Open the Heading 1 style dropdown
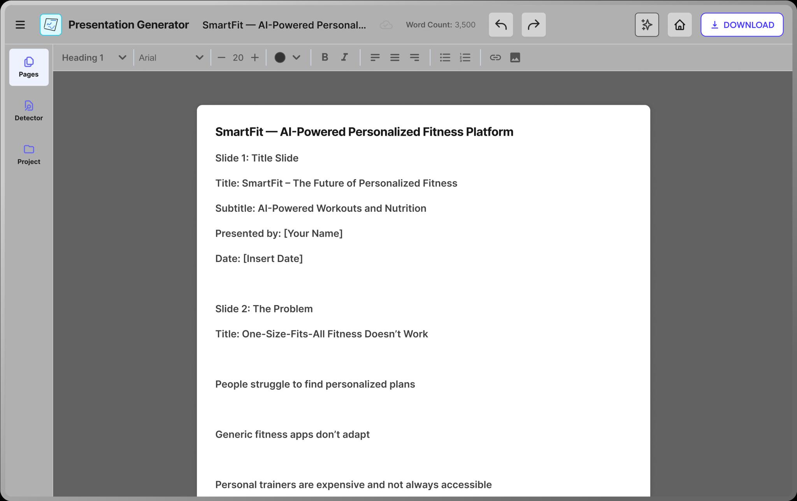797x501 pixels. (94, 58)
